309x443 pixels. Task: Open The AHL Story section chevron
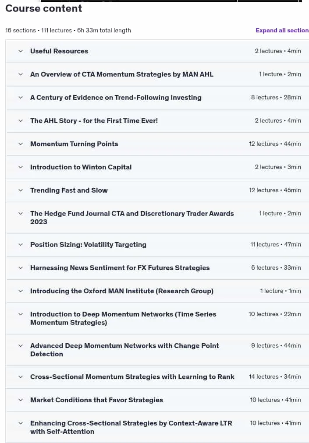tap(20, 121)
